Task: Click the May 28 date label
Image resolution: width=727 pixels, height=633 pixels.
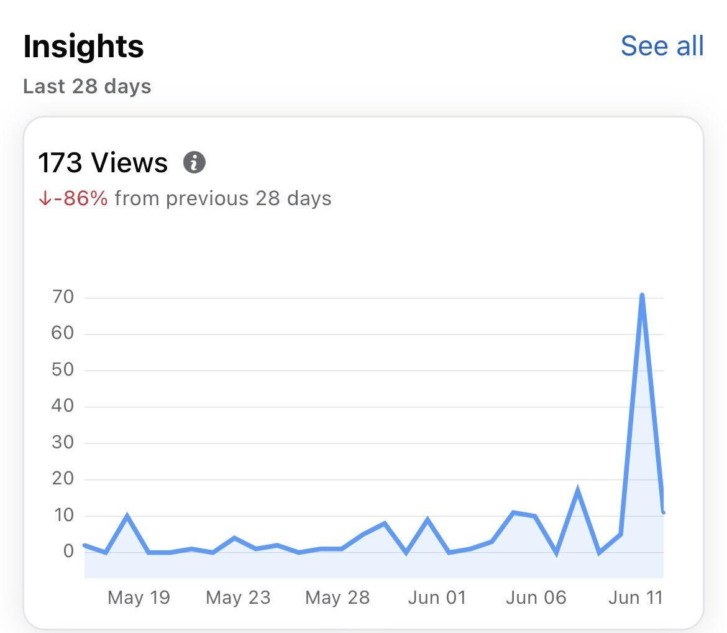Action: point(337,598)
